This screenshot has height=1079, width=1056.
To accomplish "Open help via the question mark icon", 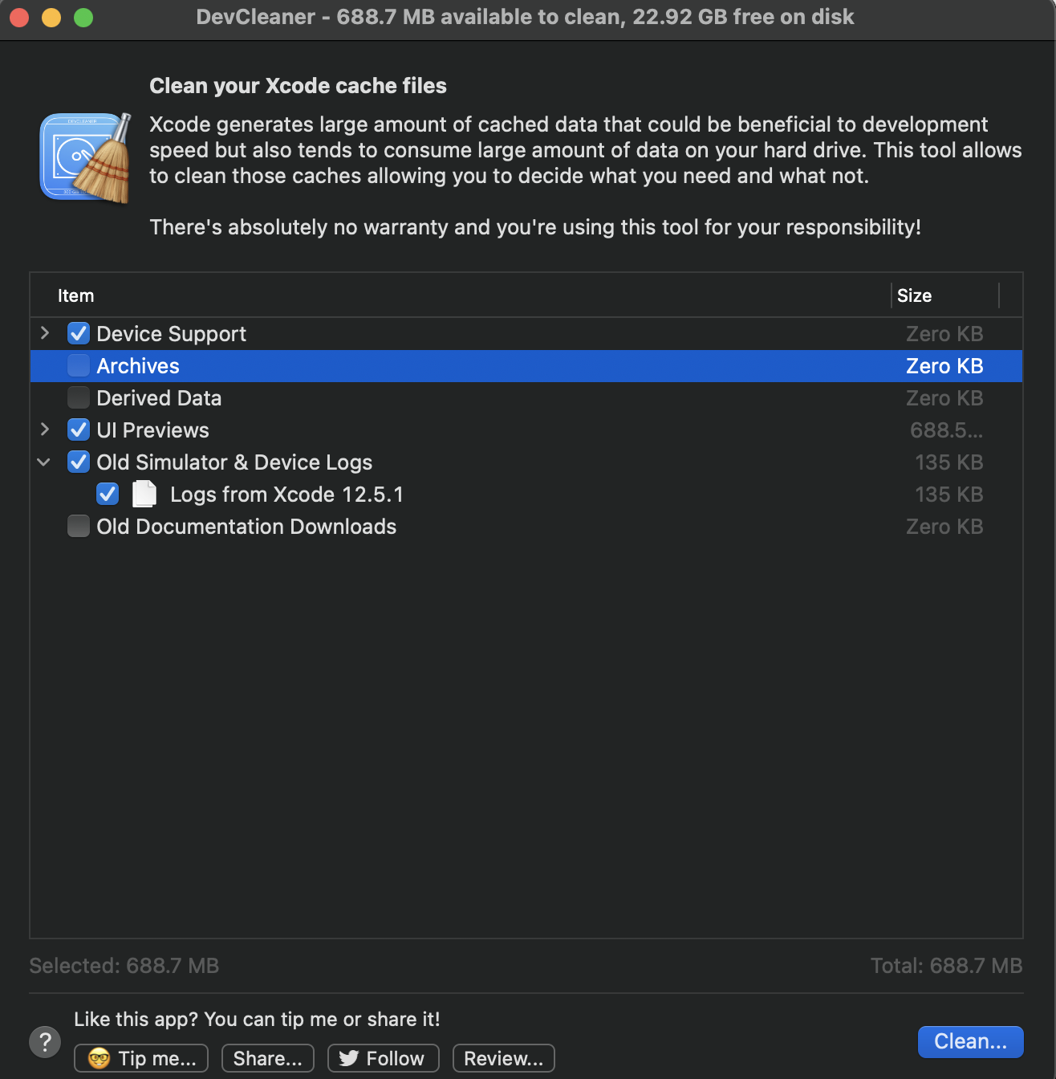I will pyautogui.click(x=45, y=1042).
